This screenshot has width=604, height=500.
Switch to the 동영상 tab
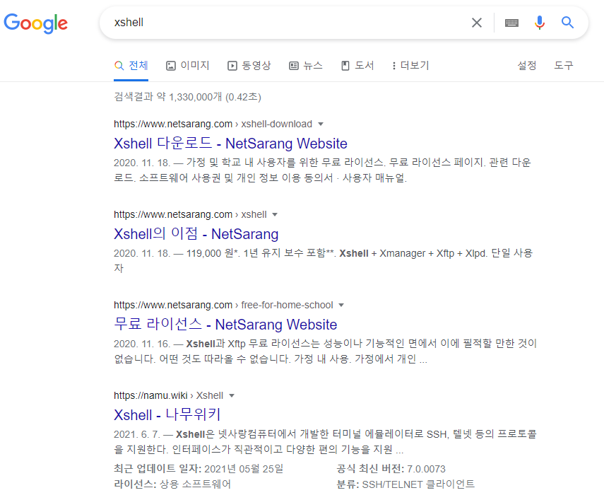249,66
